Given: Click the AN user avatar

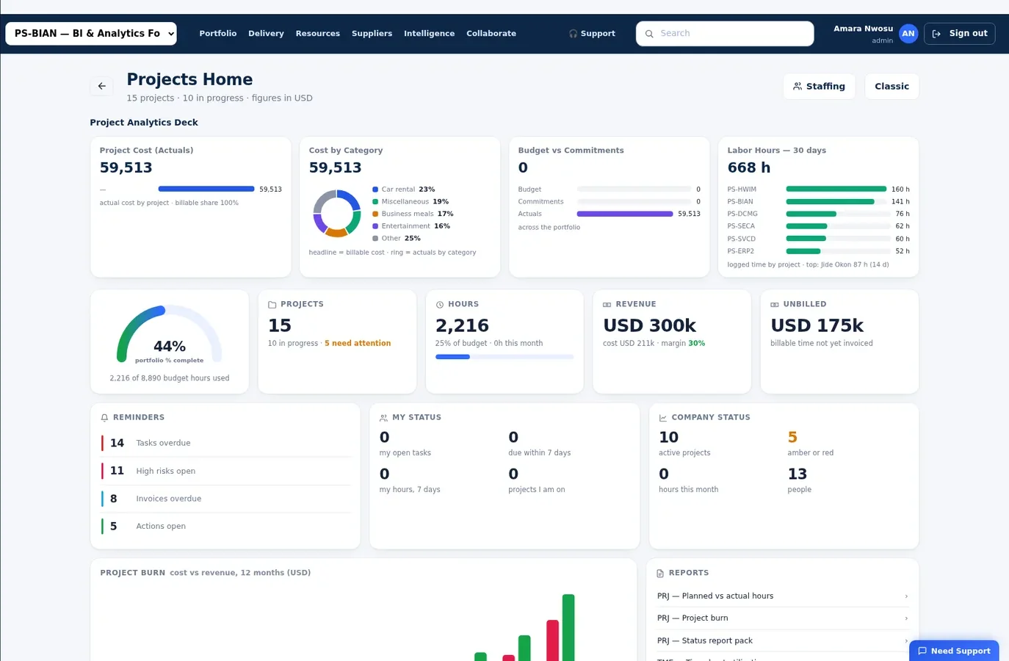Looking at the screenshot, I should pyautogui.click(x=908, y=34).
